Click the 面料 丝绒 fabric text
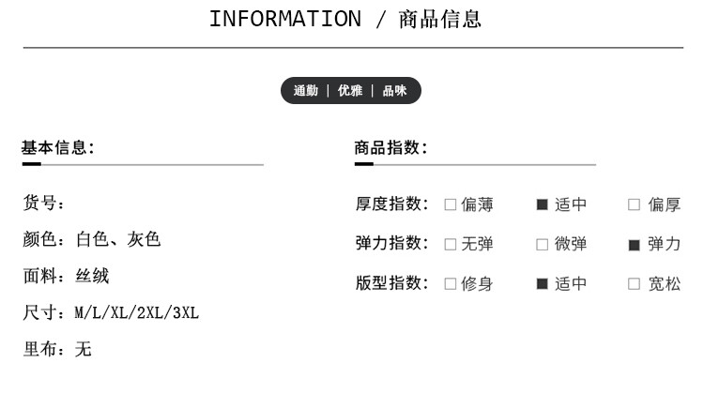Viewport: 704px width, 393px height. pos(66,277)
